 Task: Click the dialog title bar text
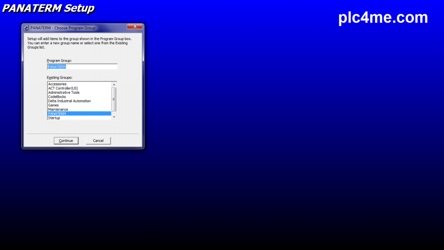click(63, 28)
